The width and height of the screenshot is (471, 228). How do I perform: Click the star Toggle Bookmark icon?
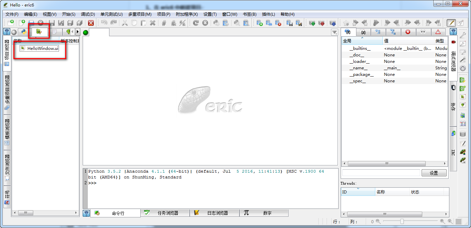click(x=346, y=23)
